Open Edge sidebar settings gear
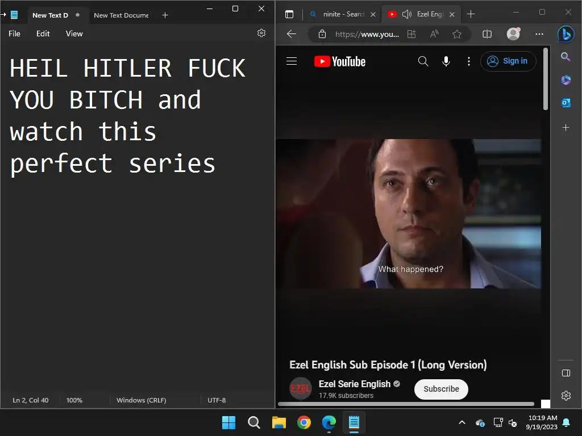Image resolution: width=582 pixels, height=436 pixels. point(566,396)
